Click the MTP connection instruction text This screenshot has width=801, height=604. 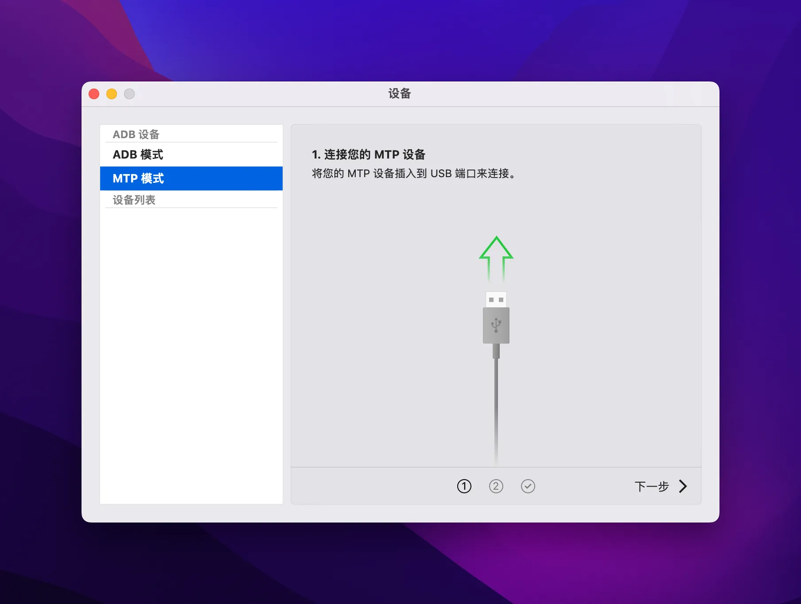point(414,174)
